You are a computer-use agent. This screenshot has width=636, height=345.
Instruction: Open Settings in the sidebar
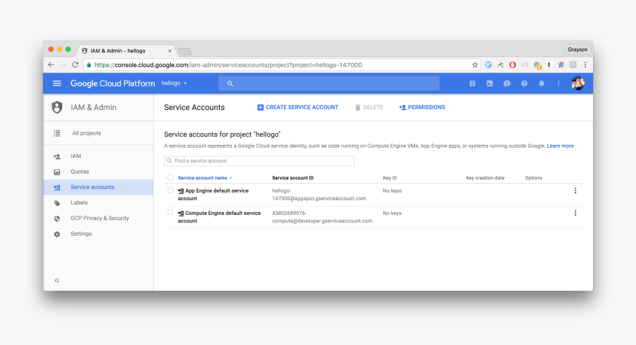pyautogui.click(x=98, y=234)
